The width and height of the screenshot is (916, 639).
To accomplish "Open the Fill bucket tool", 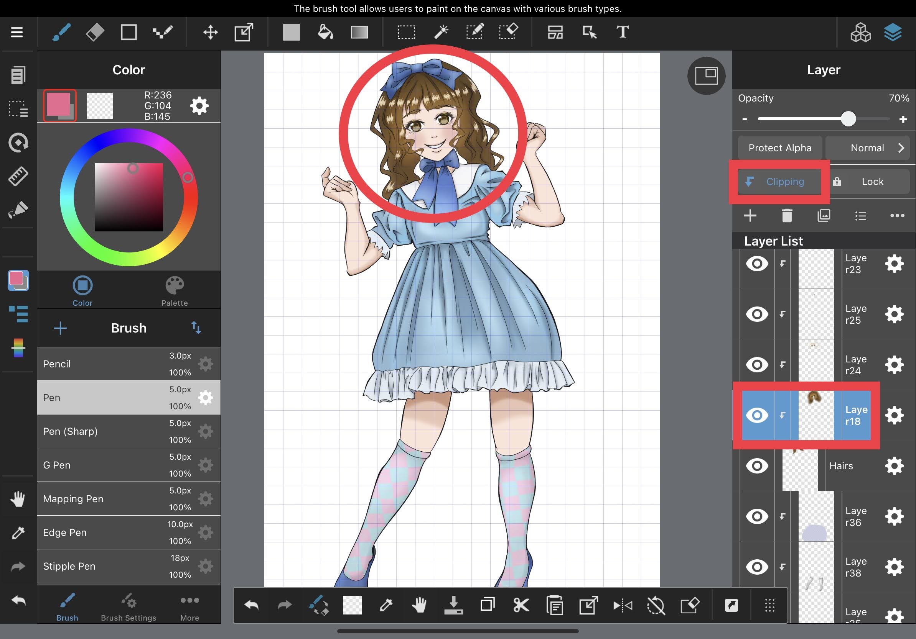I will pos(325,32).
